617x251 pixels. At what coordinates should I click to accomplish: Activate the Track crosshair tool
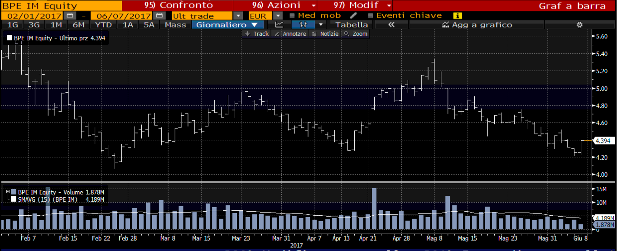[x=256, y=34]
